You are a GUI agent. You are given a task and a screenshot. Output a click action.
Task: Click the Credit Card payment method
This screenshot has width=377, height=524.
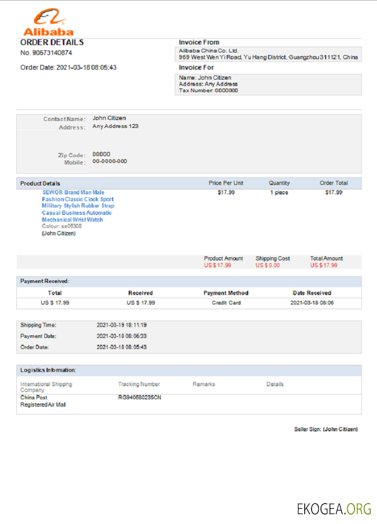point(226,303)
